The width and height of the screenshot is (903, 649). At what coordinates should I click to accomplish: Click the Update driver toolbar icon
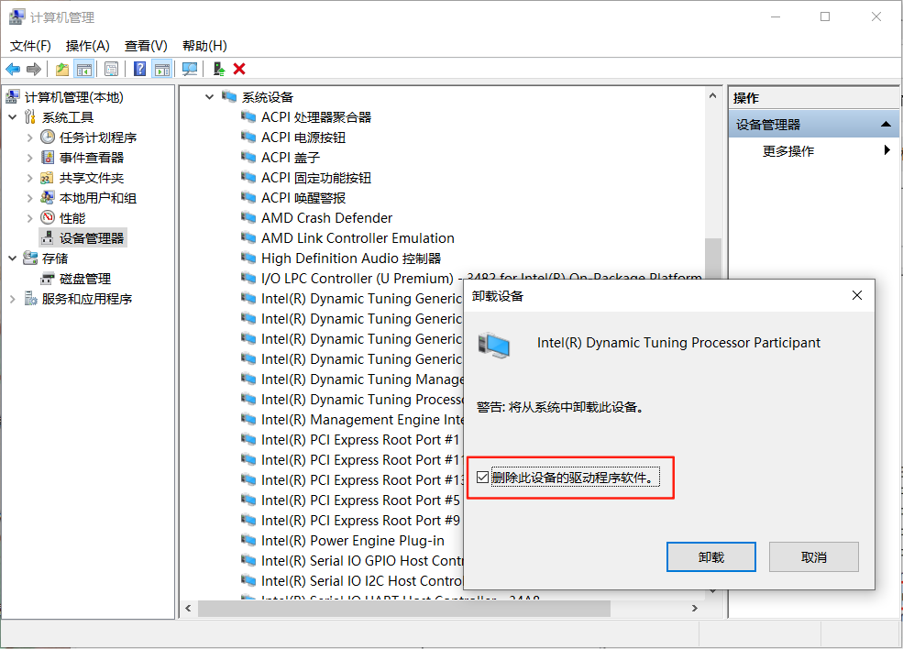point(218,69)
